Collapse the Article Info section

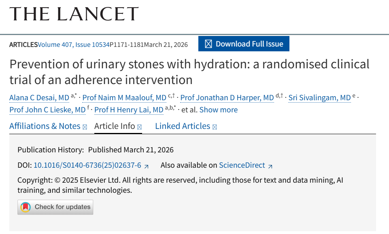pos(118,126)
